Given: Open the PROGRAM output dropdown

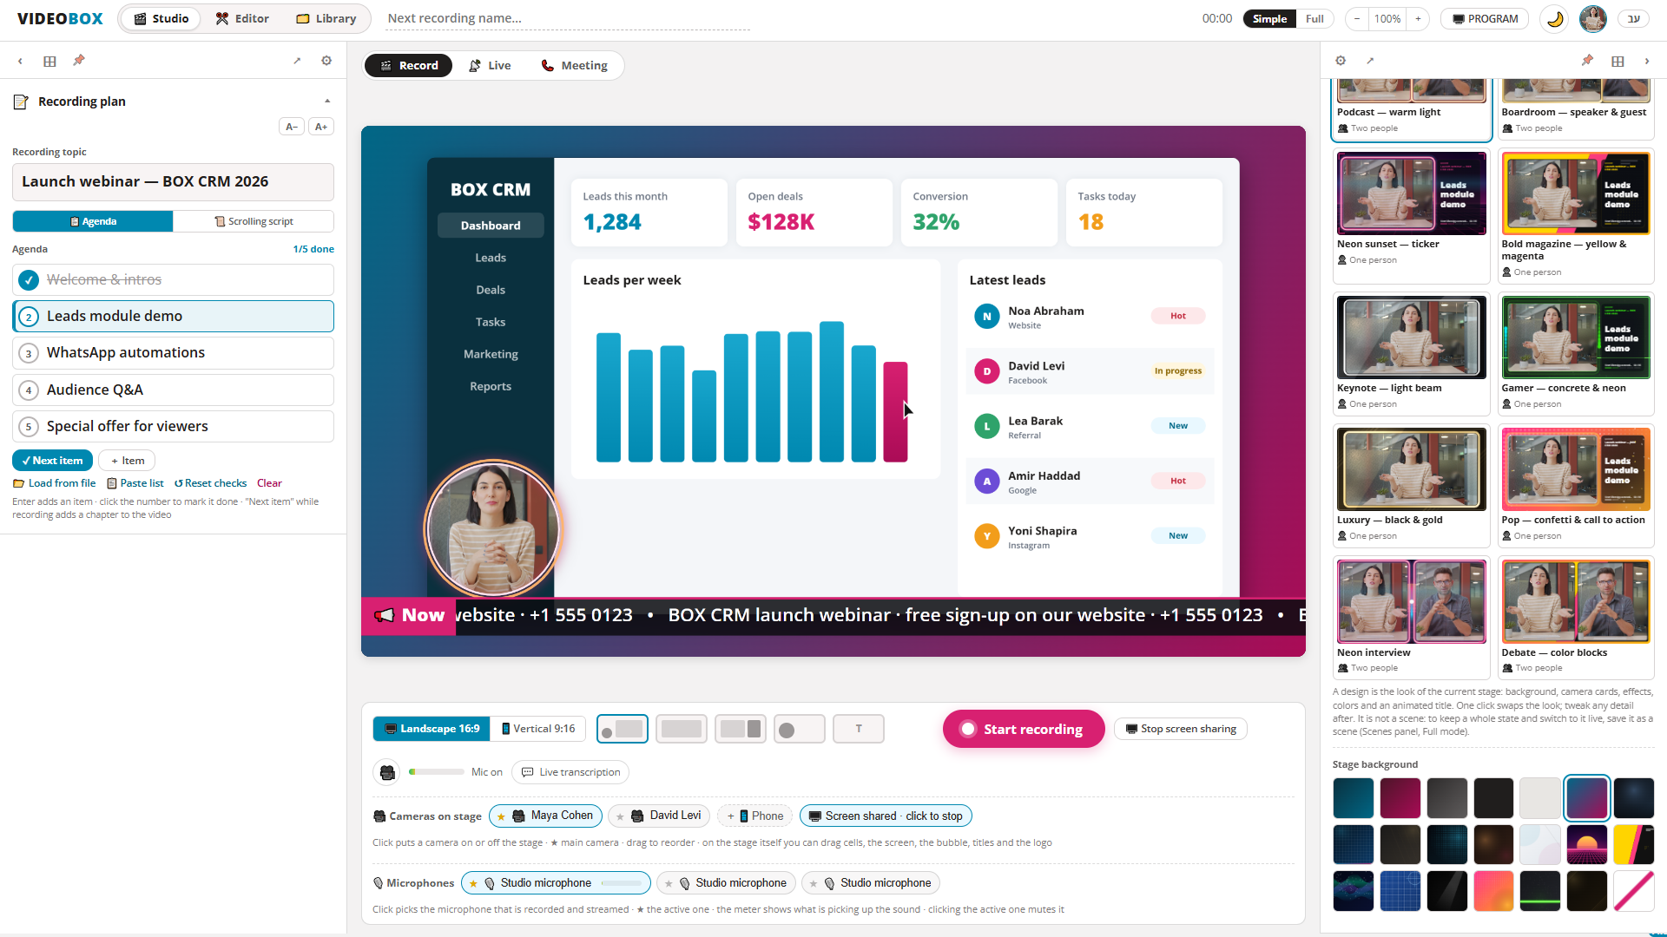Looking at the screenshot, I should [x=1486, y=18].
